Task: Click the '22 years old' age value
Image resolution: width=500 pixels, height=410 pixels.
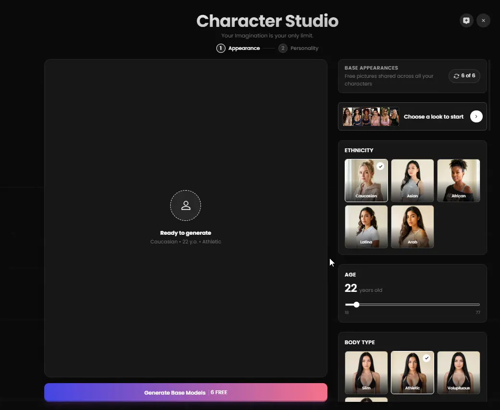Action: (x=363, y=289)
